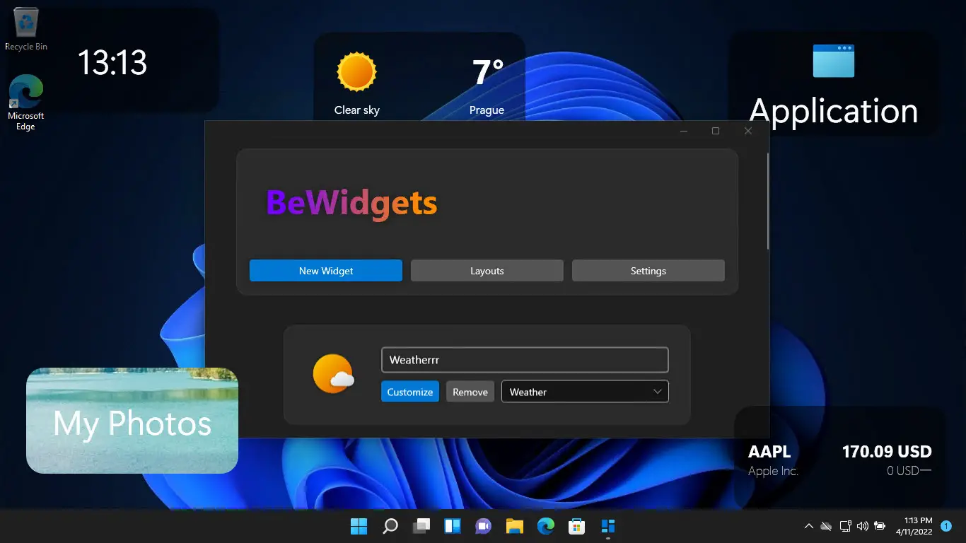The width and height of the screenshot is (966, 543).
Task: Click the Customize button for Weatherrr
Action: point(410,392)
